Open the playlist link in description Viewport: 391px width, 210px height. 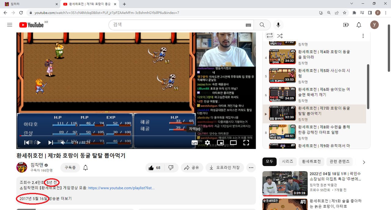tap(121, 188)
